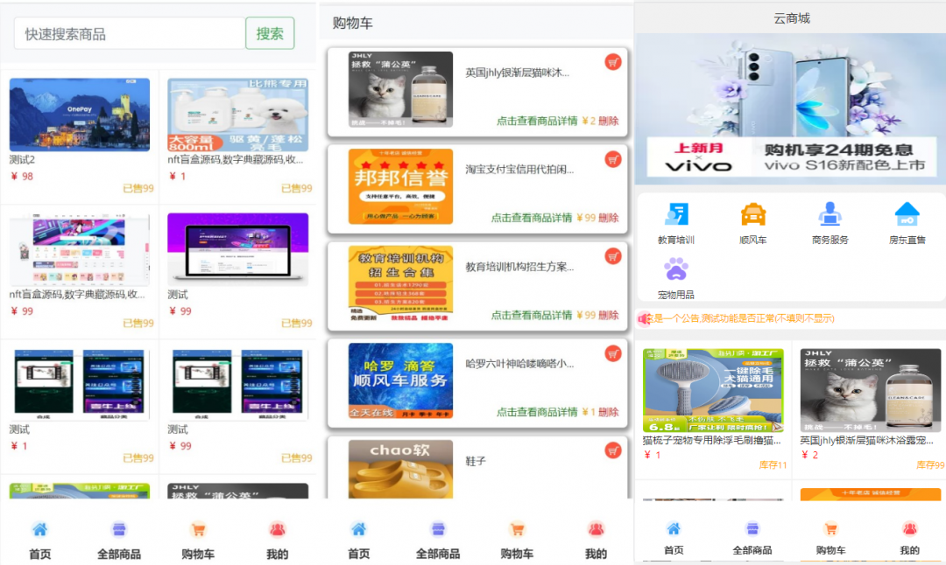Focus the 快速搜索商品 search field
This screenshot has height=565, width=946.
click(129, 34)
